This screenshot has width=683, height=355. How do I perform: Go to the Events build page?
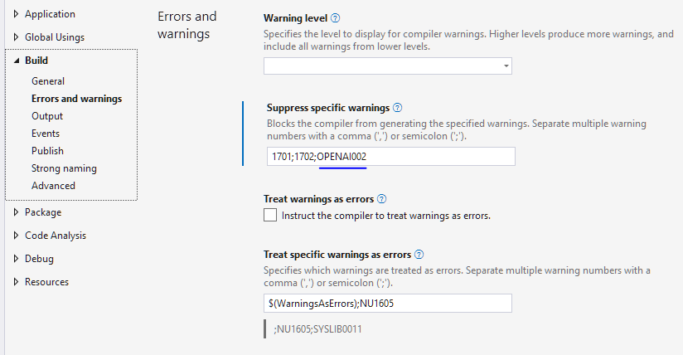click(46, 134)
